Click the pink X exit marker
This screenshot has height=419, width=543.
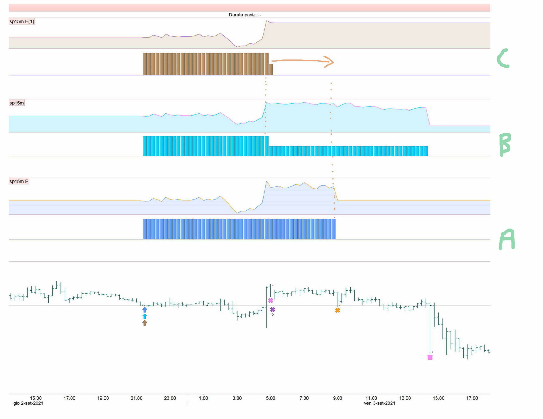click(270, 301)
